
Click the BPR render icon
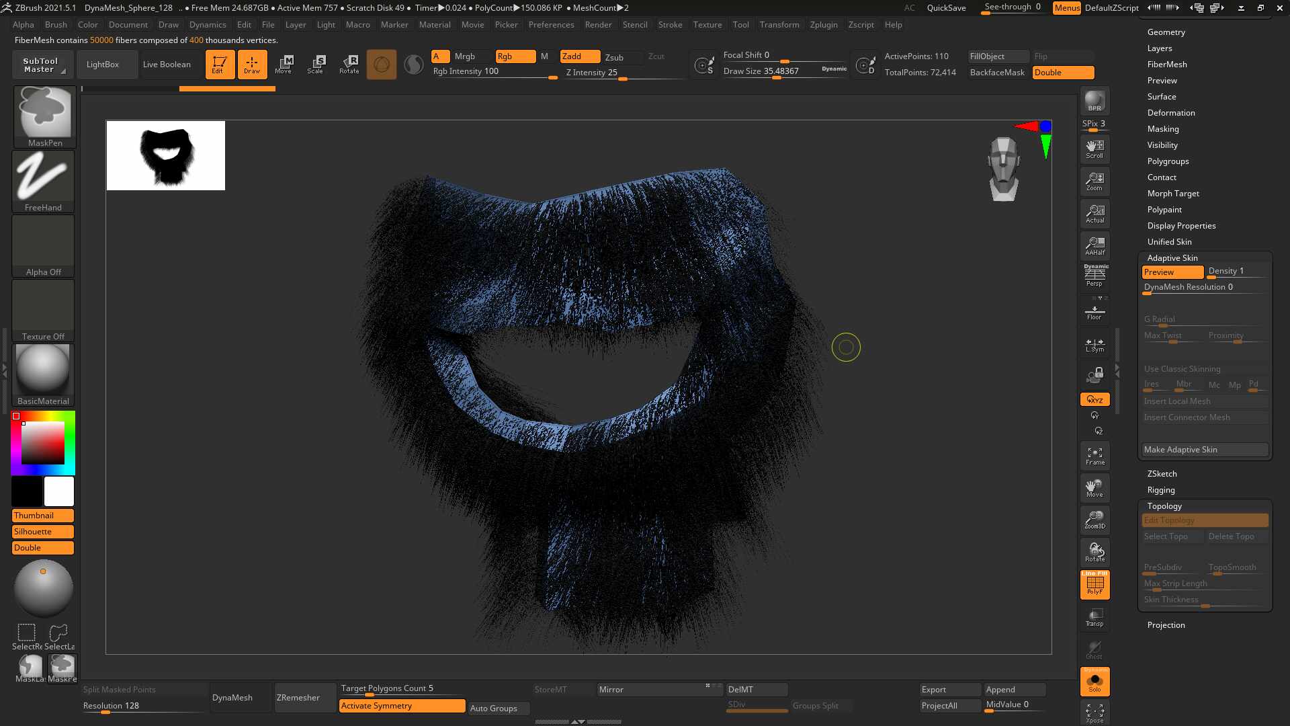point(1094,101)
